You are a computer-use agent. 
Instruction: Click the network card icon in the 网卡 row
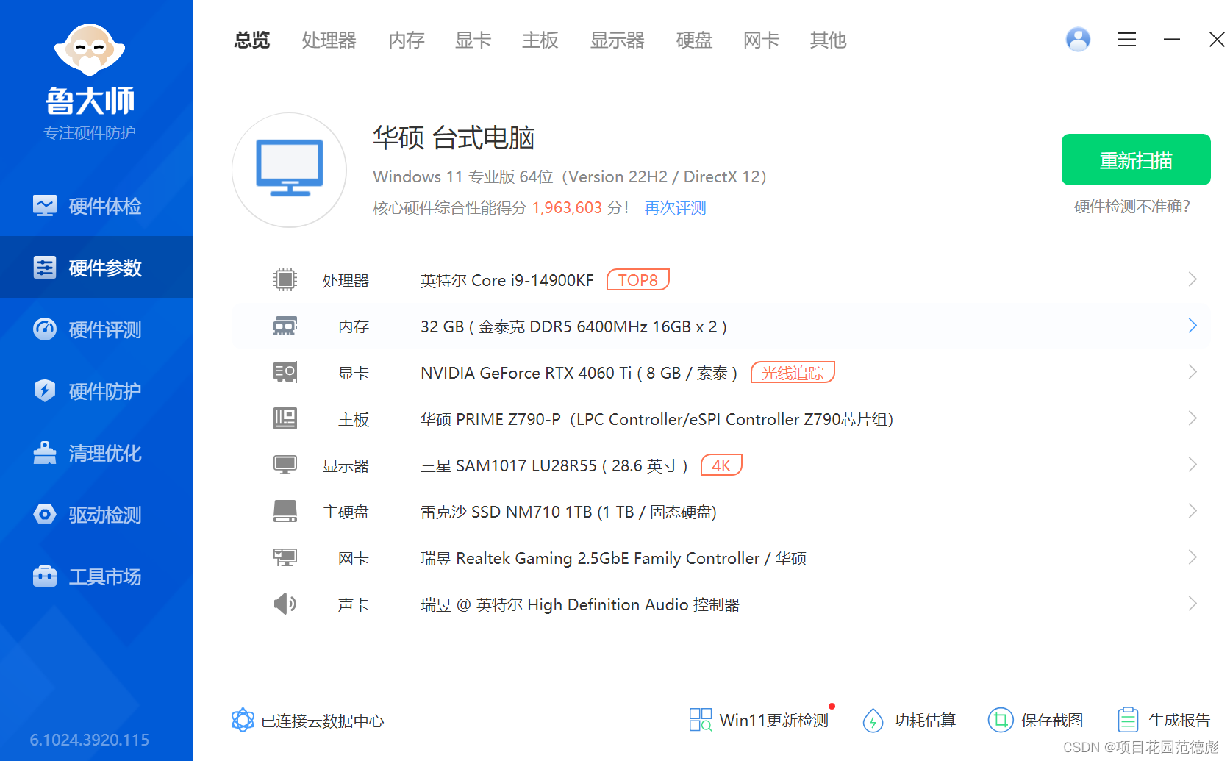(x=285, y=557)
